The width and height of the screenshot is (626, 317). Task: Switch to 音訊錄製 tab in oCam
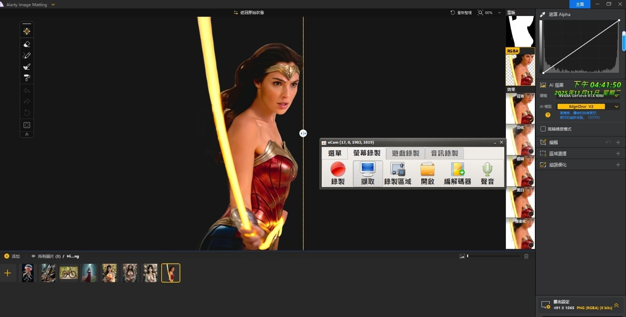click(x=444, y=153)
